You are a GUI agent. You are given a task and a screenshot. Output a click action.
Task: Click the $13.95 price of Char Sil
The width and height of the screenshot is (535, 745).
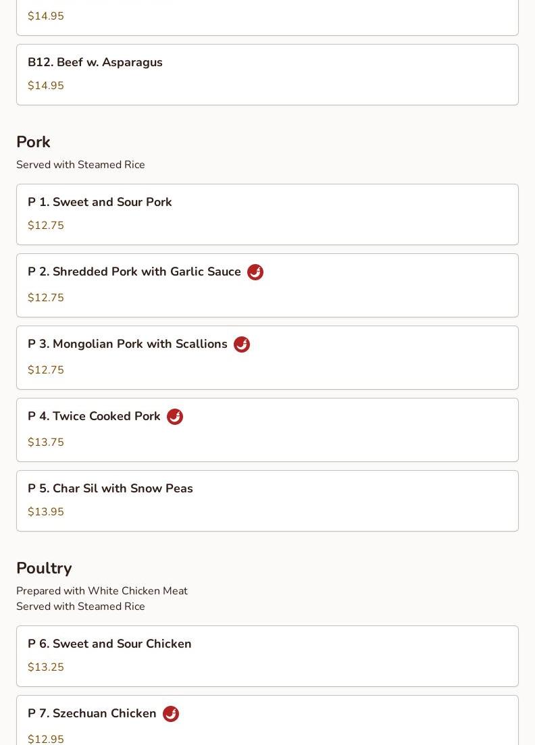[46, 512]
